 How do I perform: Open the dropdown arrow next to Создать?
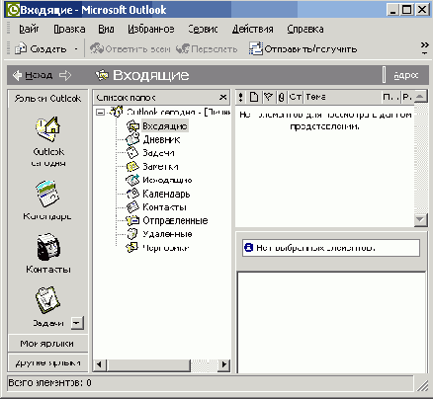(76, 49)
